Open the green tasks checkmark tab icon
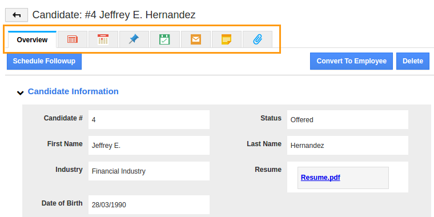The height and width of the screenshot is (217, 434). pos(165,39)
